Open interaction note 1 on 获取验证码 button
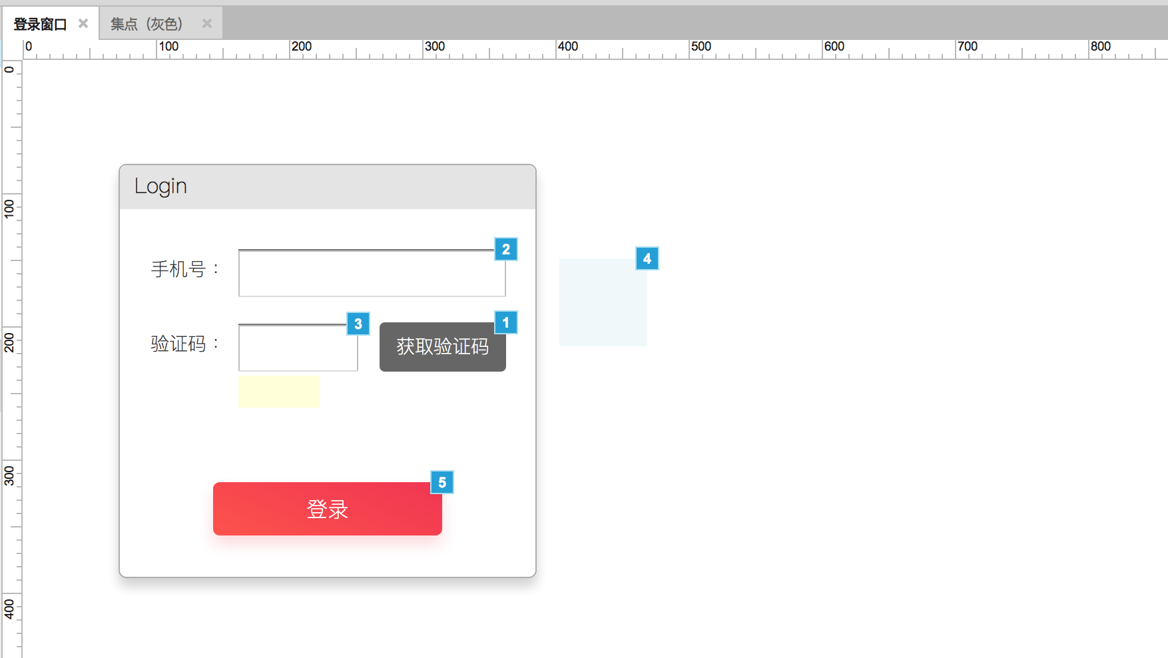Screen dimensions: 1168x658 (x=506, y=322)
